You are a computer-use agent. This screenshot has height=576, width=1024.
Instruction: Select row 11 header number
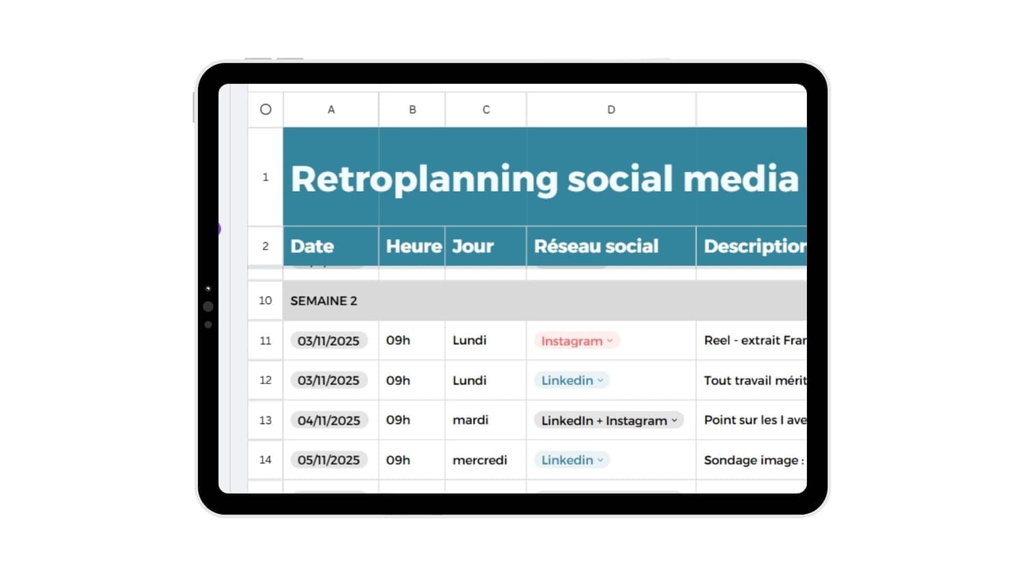tap(266, 341)
